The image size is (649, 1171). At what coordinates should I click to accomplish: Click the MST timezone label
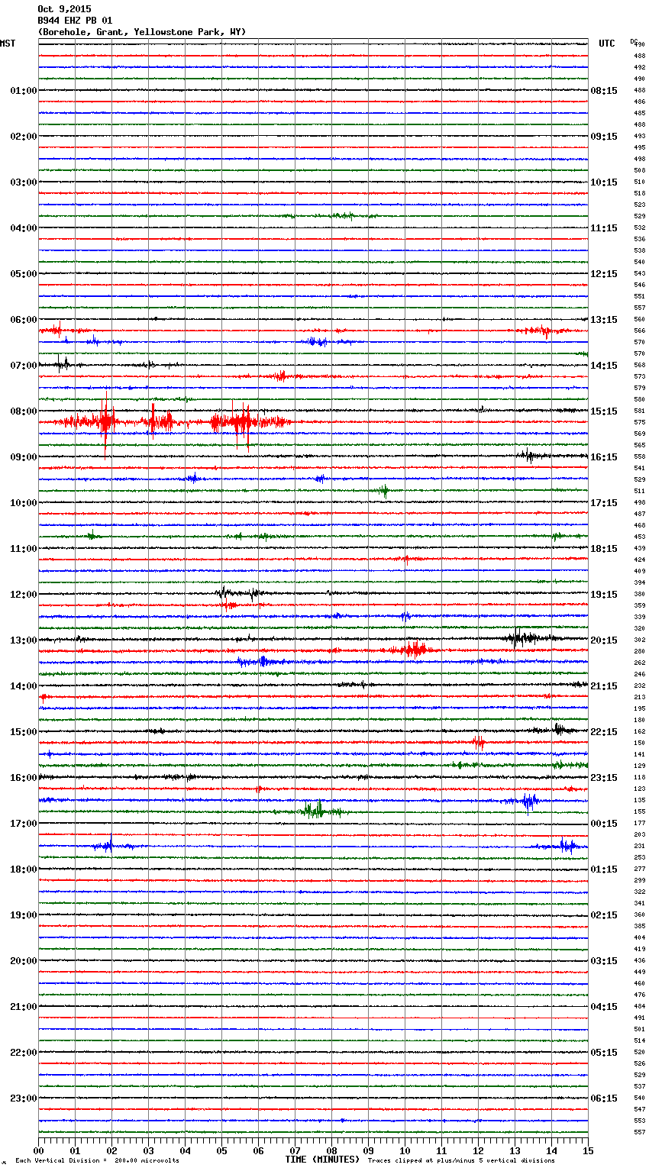click(8, 44)
